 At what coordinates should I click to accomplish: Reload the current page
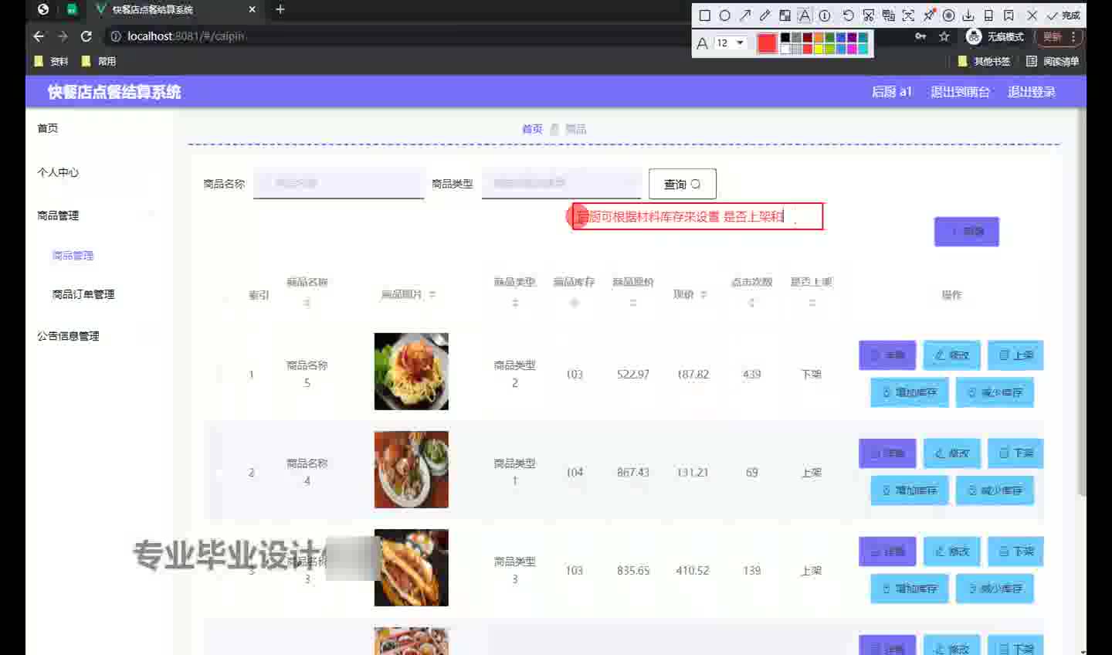[x=86, y=36]
